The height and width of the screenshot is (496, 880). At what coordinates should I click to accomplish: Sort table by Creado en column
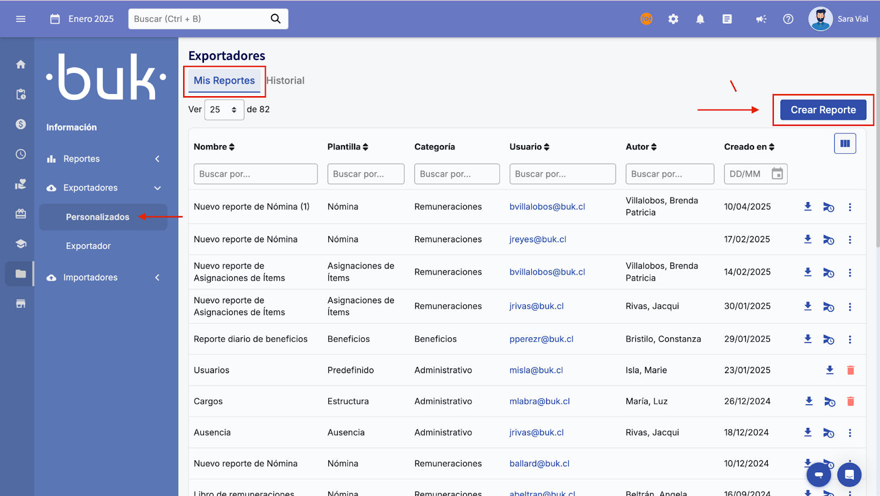749,147
